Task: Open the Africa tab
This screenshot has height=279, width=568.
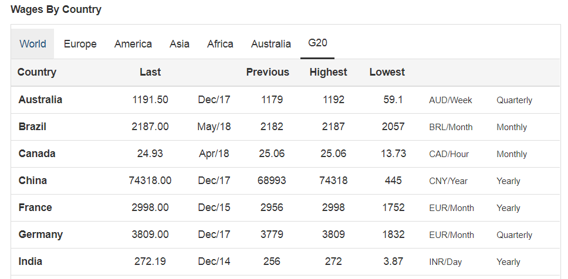Action: (220, 44)
